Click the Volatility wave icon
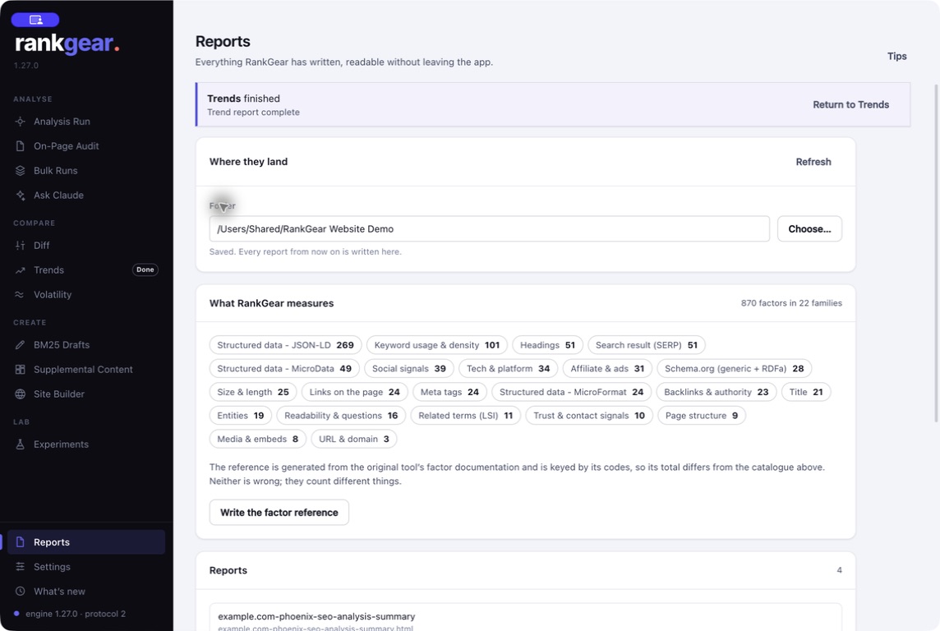 coord(21,294)
